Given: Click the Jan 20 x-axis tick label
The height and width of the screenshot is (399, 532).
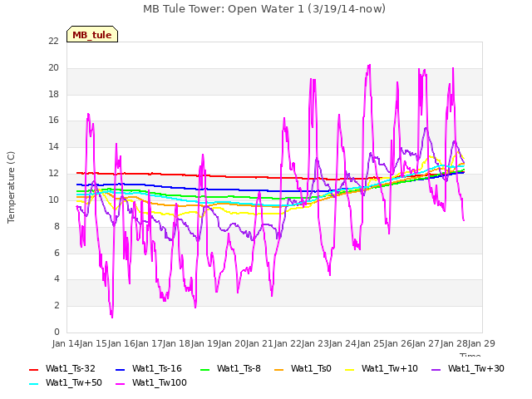Looking at the screenshot, I should pyautogui.click(x=232, y=343).
